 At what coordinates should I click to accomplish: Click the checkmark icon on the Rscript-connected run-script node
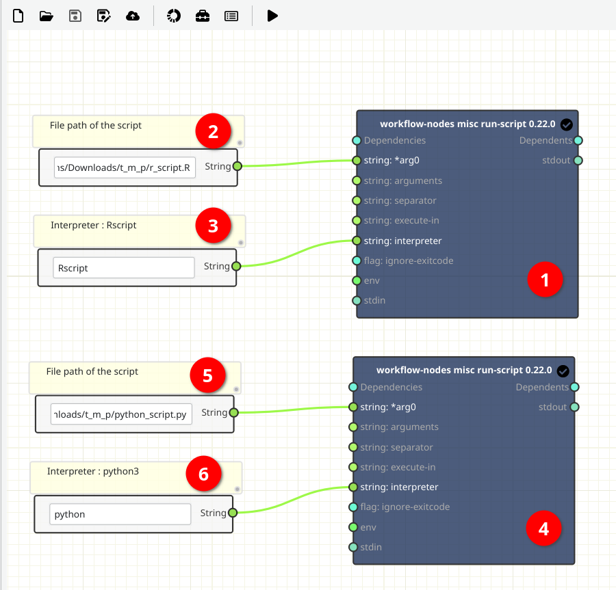coord(567,124)
